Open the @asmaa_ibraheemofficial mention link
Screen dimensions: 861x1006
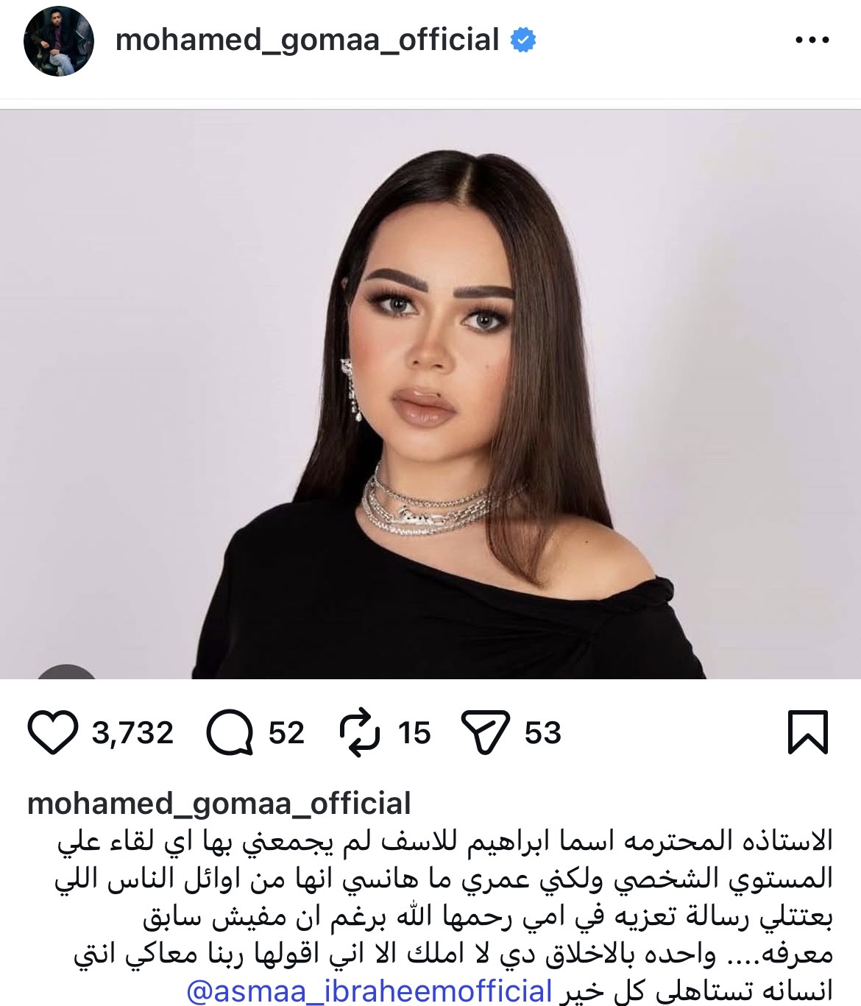(369, 991)
